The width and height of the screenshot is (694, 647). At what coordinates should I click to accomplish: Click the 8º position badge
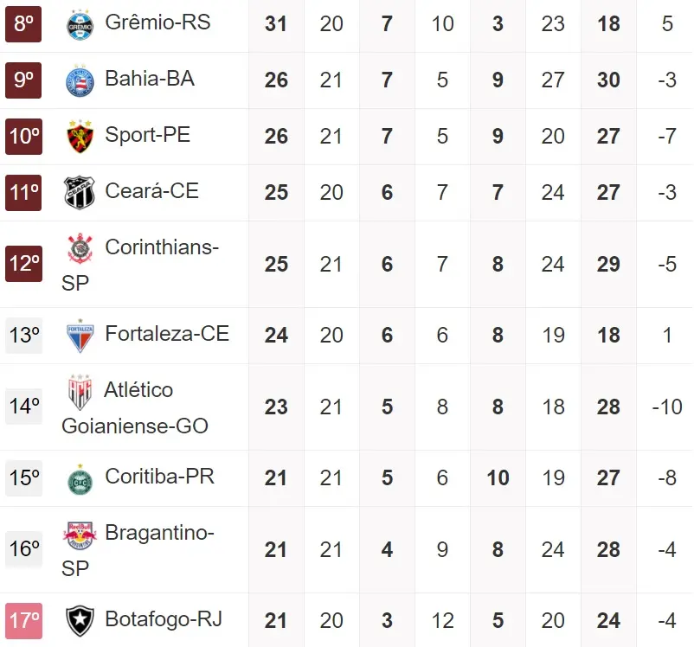pyautogui.click(x=23, y=24)
